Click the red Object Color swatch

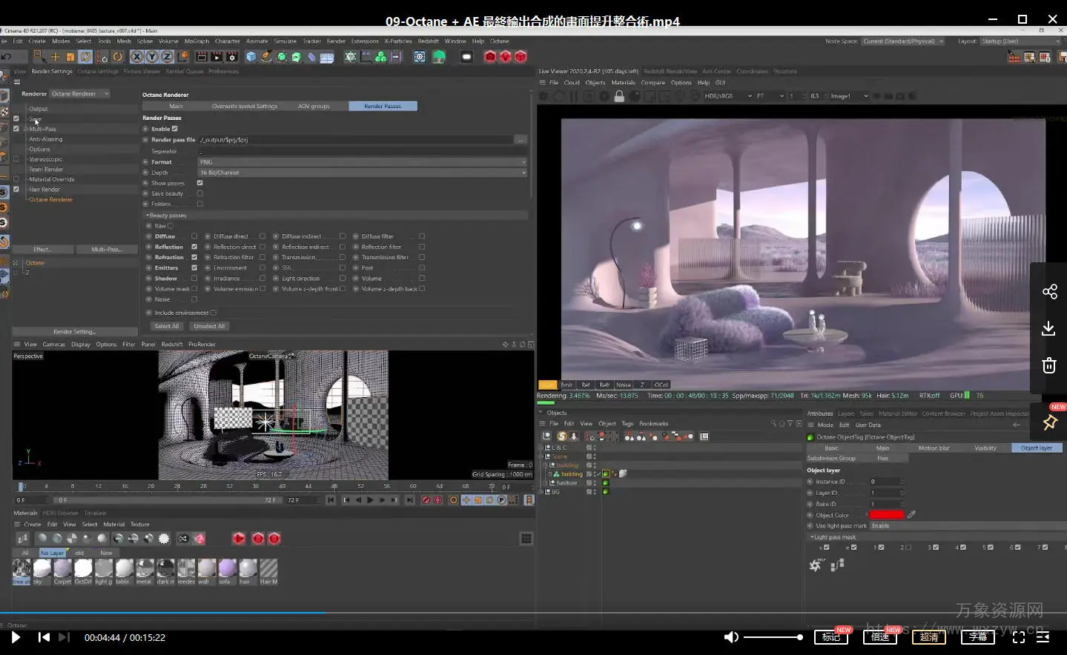point(887,515)
